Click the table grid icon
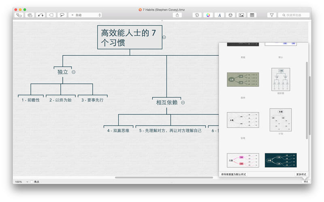 coord(252,15)
